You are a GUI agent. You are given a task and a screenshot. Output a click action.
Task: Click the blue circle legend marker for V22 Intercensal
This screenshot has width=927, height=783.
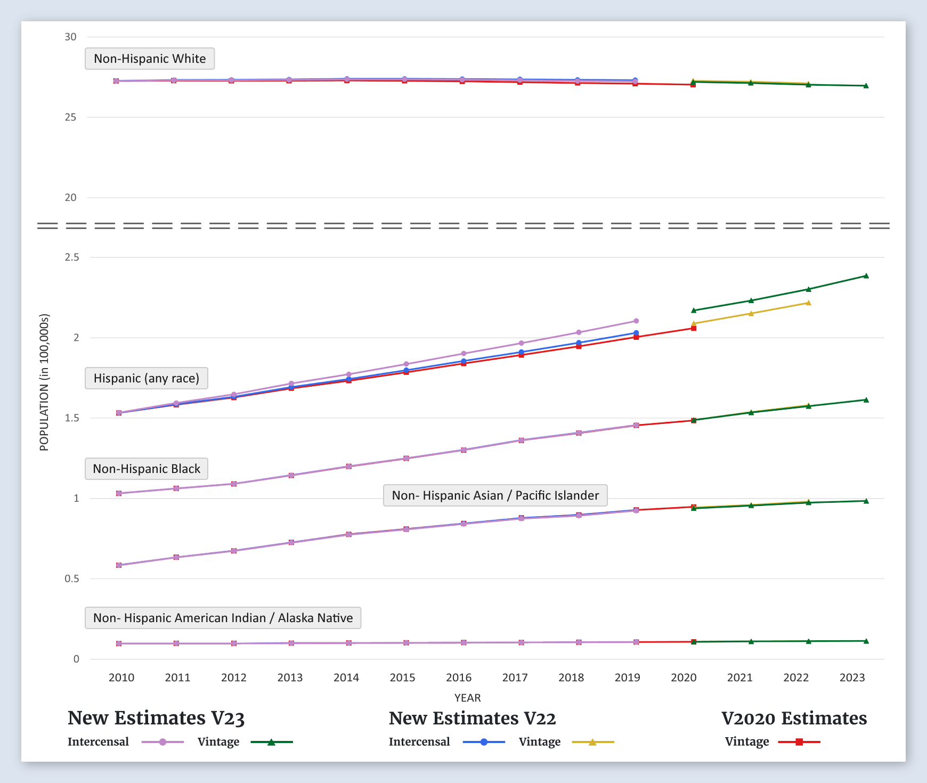tap(484, 742)
